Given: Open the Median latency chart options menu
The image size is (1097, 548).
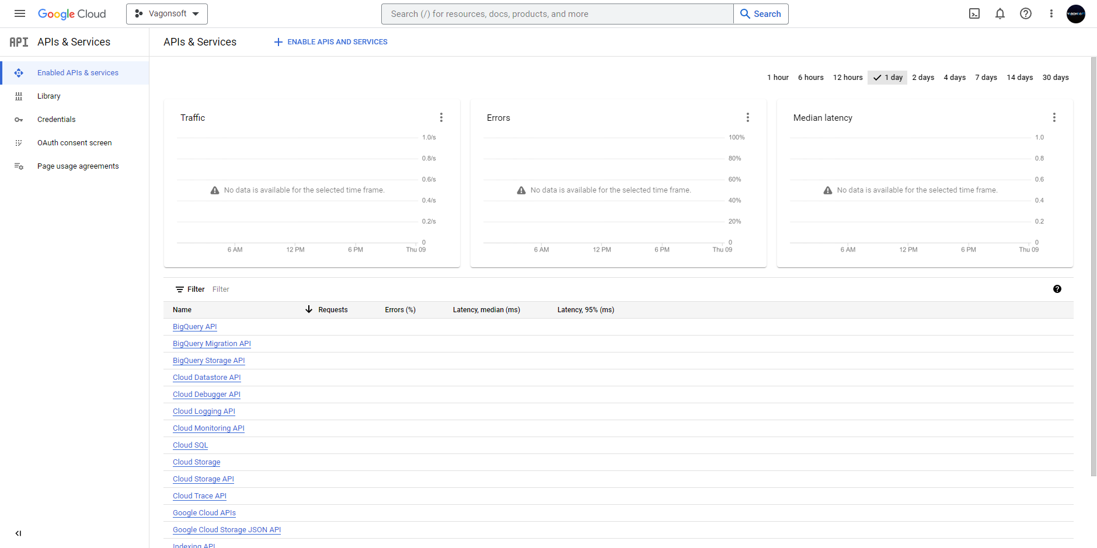Looking at the screenshot, I should pos(1054,117).
